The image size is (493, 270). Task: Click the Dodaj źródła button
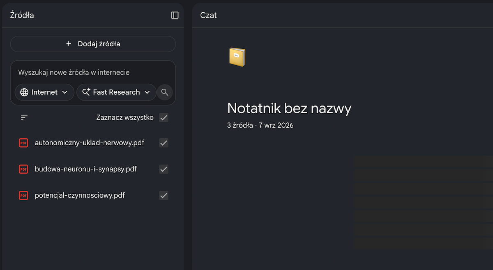pyautogui.click(x=93, y=44)
